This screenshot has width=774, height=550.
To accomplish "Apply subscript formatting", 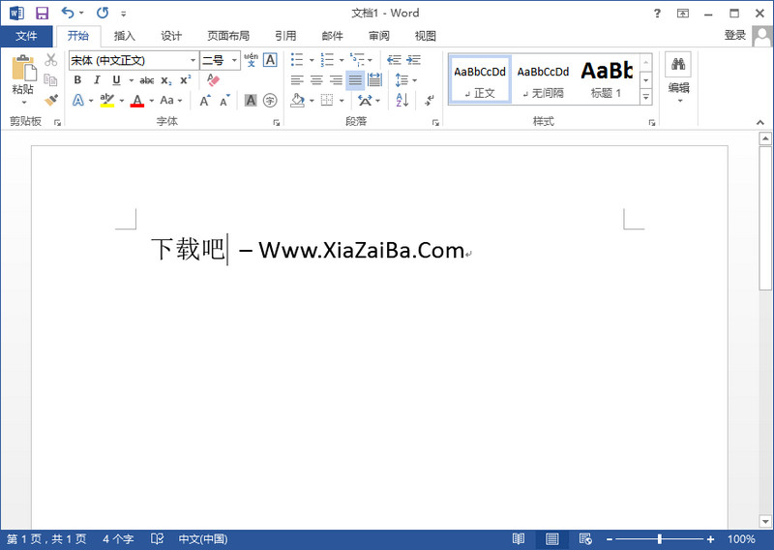I will coord(166,80).
